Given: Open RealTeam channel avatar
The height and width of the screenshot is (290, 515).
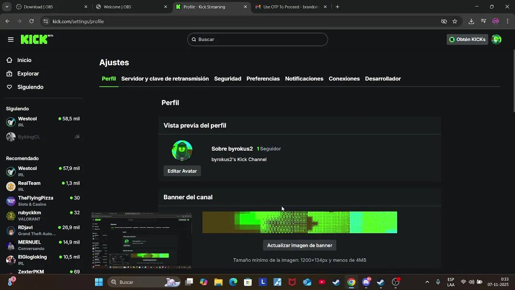Looking at the screenshot, I should coord(11,186).
